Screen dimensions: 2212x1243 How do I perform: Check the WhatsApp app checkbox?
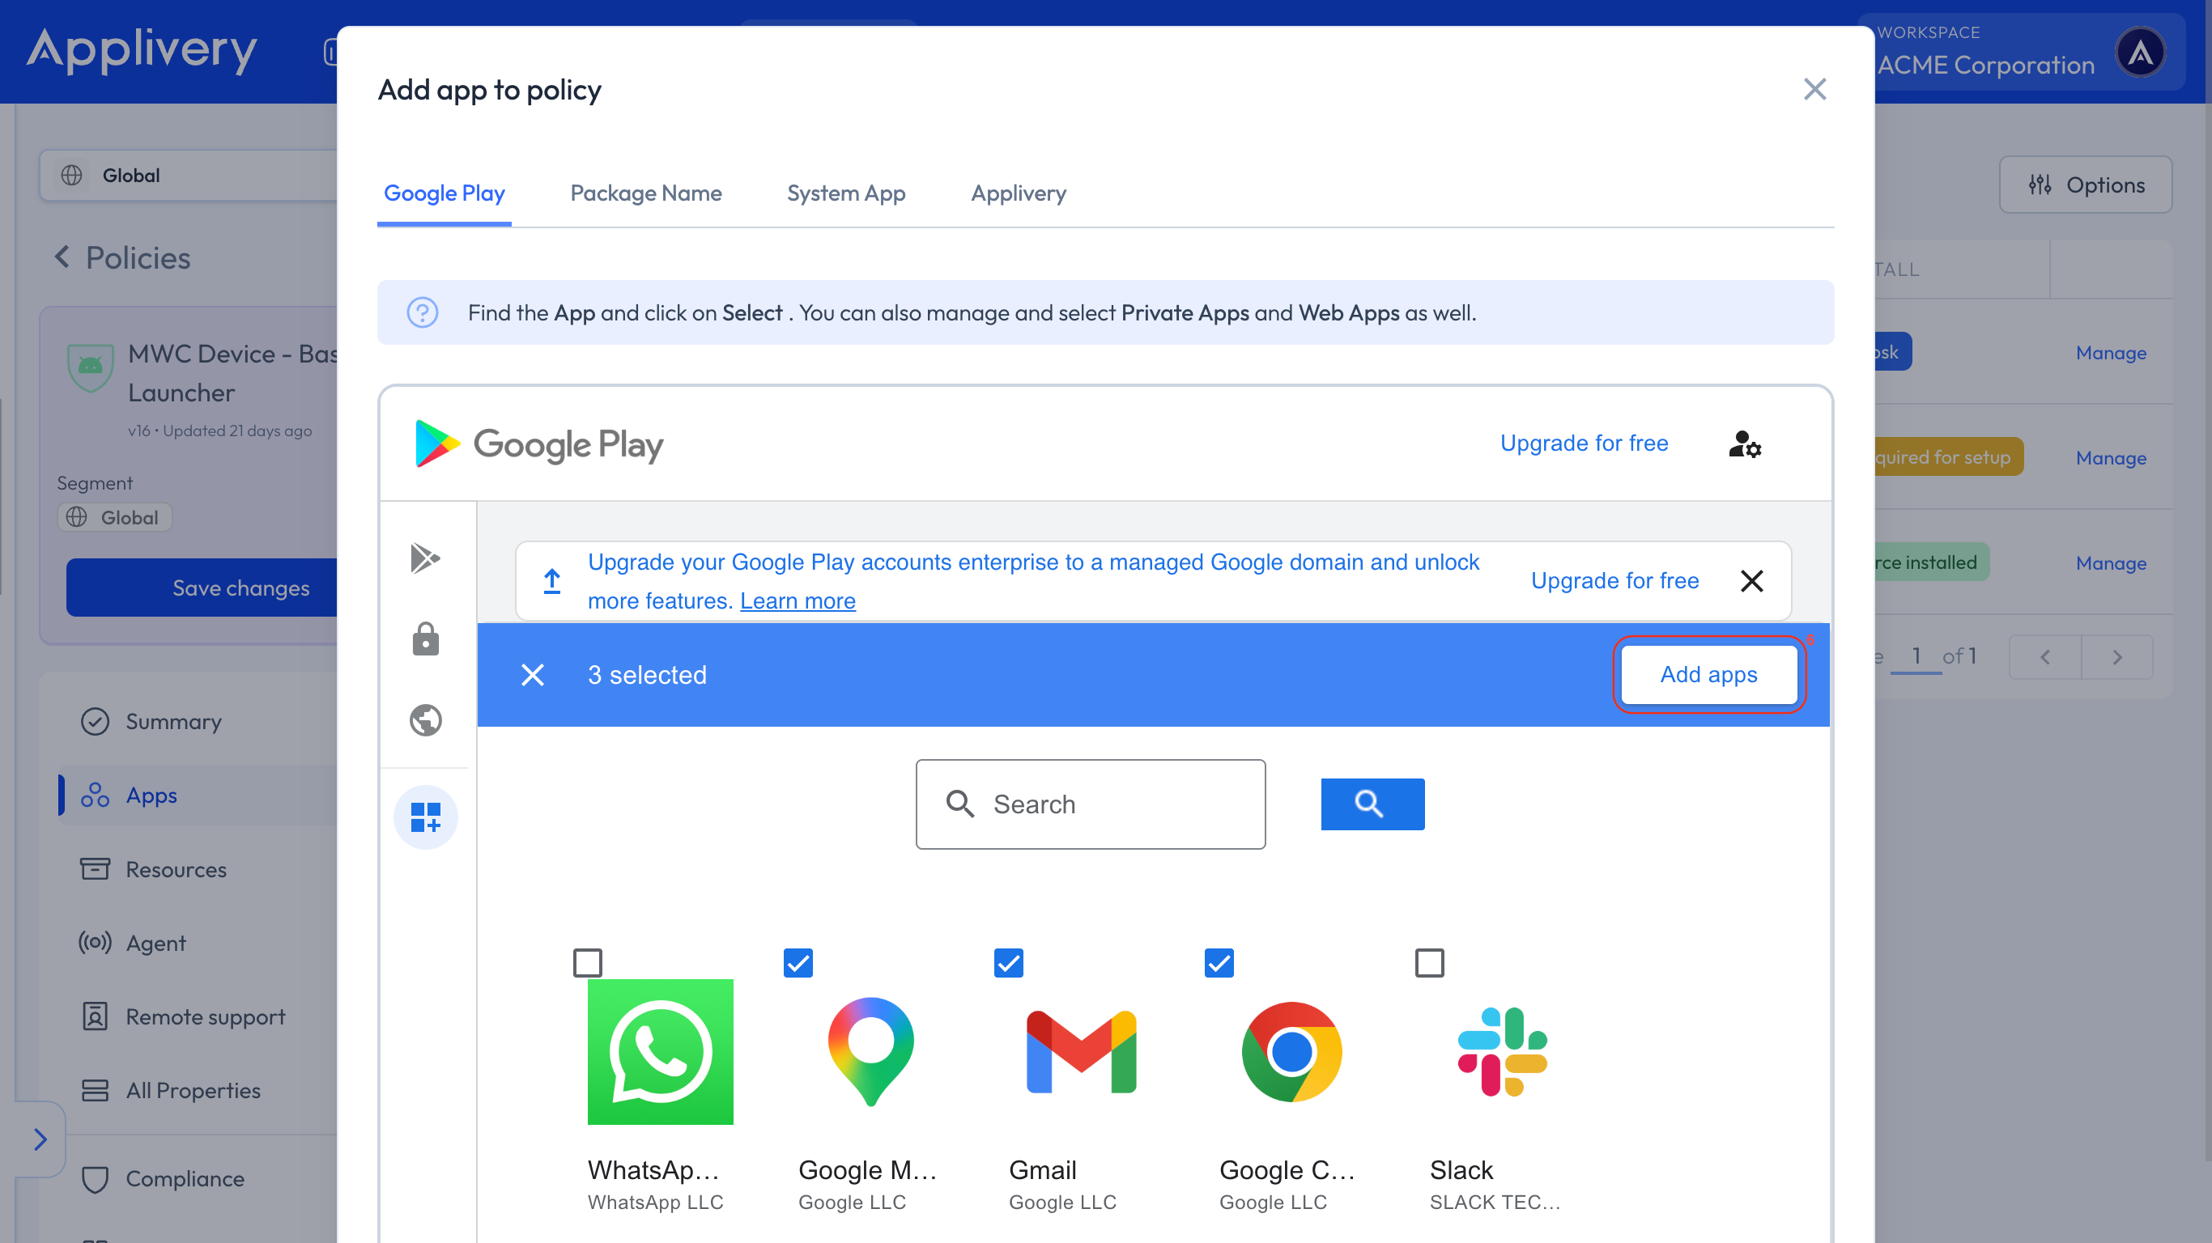587,962
